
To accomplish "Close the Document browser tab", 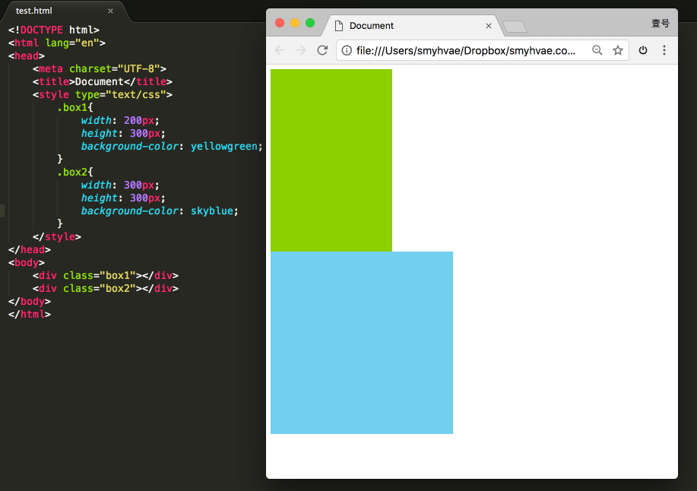I will point(489,26).
